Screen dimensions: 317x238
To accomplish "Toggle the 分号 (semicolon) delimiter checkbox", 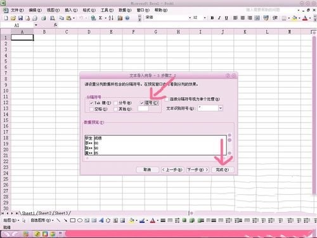I will tap(115, 103).
